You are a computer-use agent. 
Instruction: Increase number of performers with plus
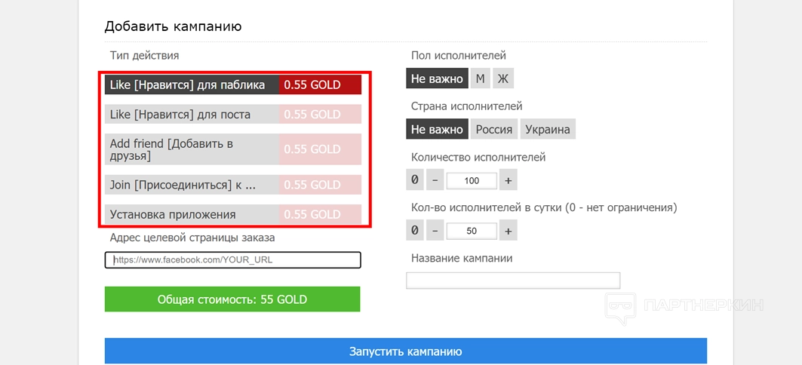(x=508, y=180)
